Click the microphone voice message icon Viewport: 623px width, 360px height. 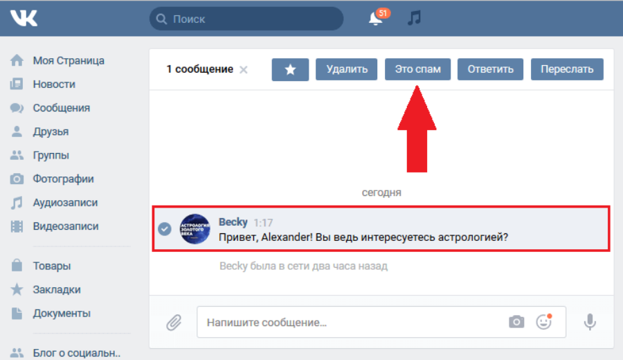coord(590,322)
